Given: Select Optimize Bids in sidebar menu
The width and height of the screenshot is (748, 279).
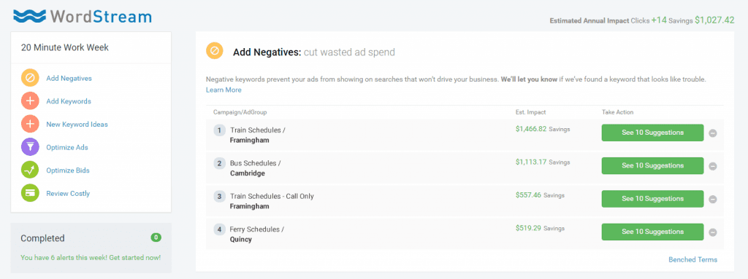Looking at the screenshot, I should (68, 170).
